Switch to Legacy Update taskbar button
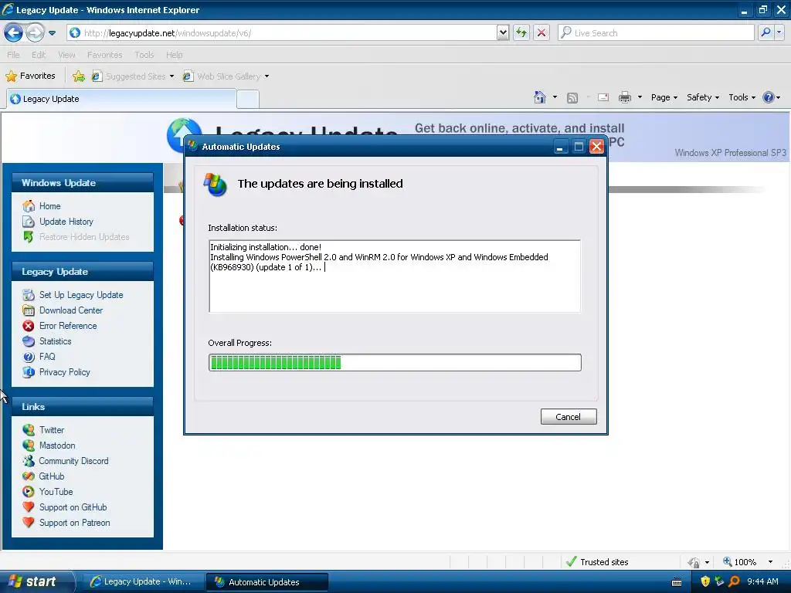 pyautogui.click(x=143, y=582)
